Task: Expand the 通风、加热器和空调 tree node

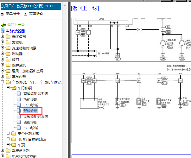Action: tap(2, 71)
